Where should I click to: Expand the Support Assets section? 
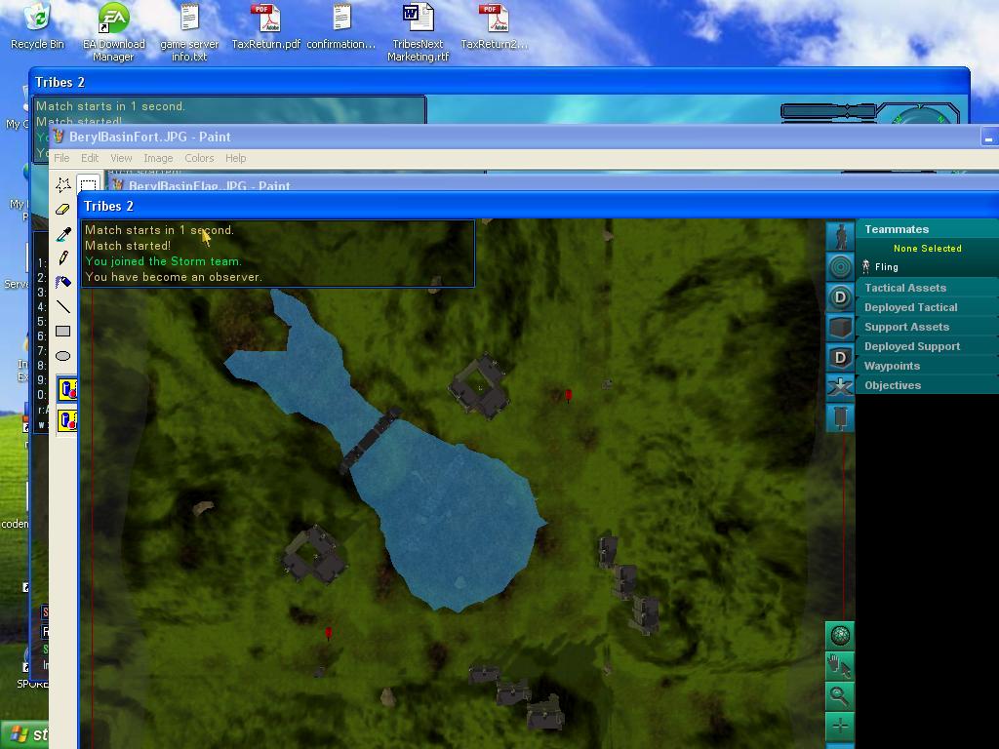click(x=927, y=327)
